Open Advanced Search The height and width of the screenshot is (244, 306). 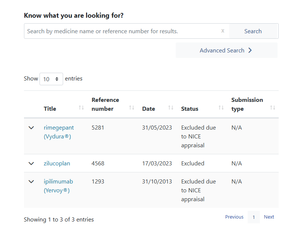click(226, 50)
